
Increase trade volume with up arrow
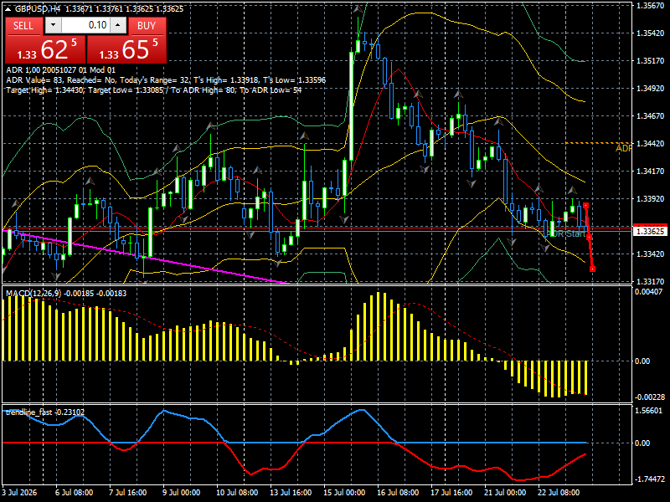(118, 25)
